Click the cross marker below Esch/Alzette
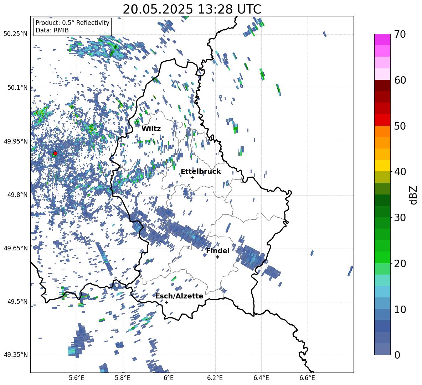Image resolution: width=422 pixels, height=385 pixels. tap(166, 302)
